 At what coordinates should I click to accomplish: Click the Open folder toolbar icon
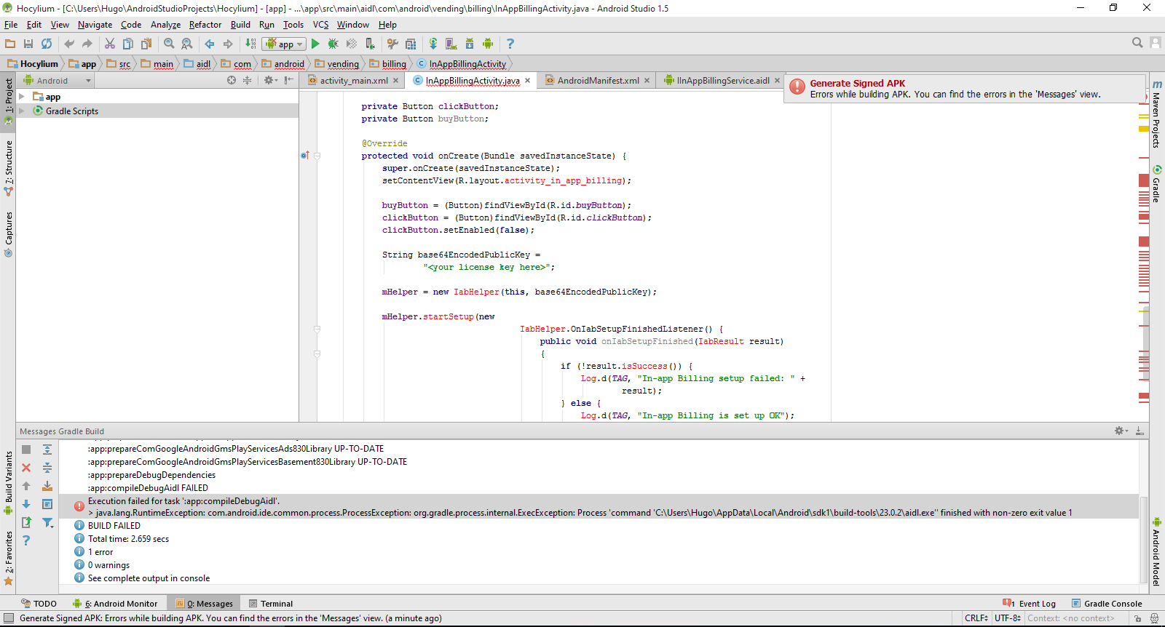point(10,44)
